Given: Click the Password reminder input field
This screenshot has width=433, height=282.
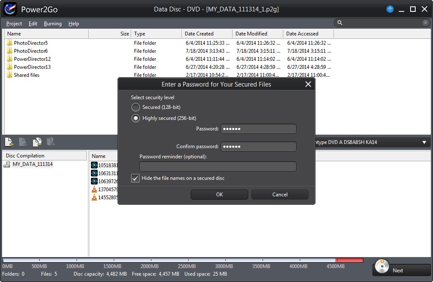Looking at the screenshot, I should [x=218, y=166].
